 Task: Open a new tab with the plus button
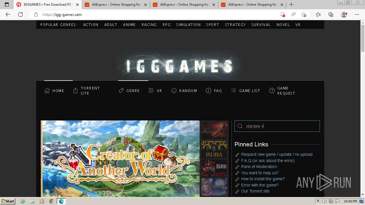pyautogui.click(x=291, y=5)
